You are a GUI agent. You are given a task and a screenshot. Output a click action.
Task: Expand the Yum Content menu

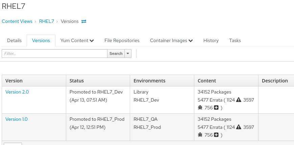(x=77, y=40)
